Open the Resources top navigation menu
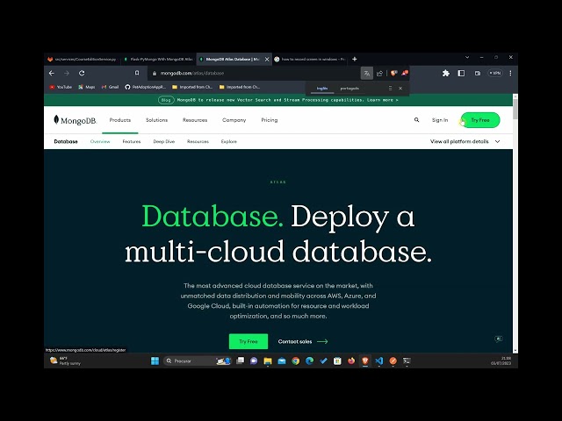 [195, 120]
